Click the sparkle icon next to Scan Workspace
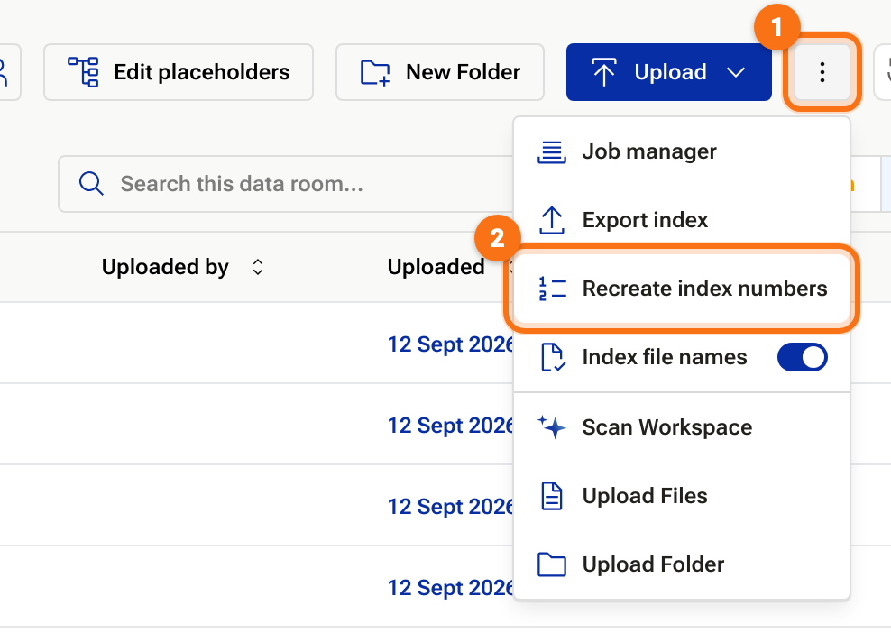 (x=551, y=426)
